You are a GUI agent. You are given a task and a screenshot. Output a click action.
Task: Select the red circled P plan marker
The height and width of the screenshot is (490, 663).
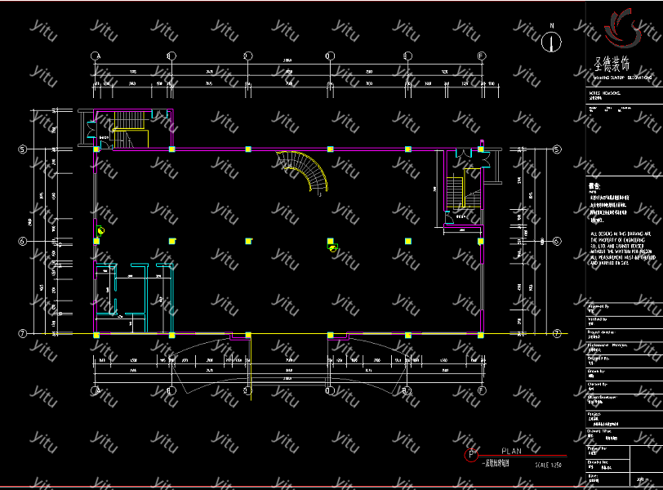click(470, 455)
